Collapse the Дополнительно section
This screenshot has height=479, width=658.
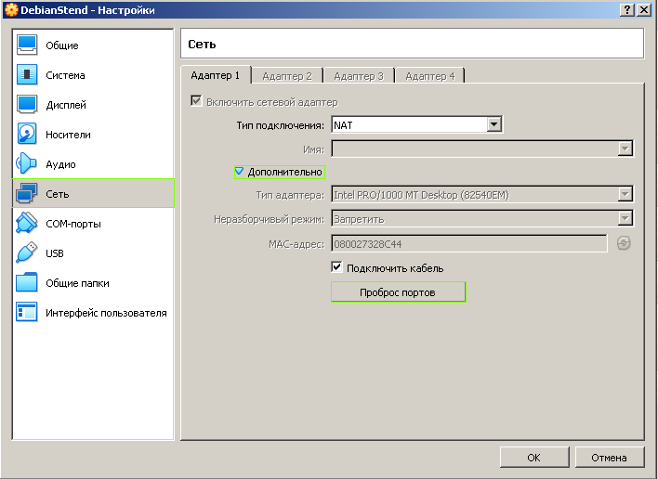280,172
